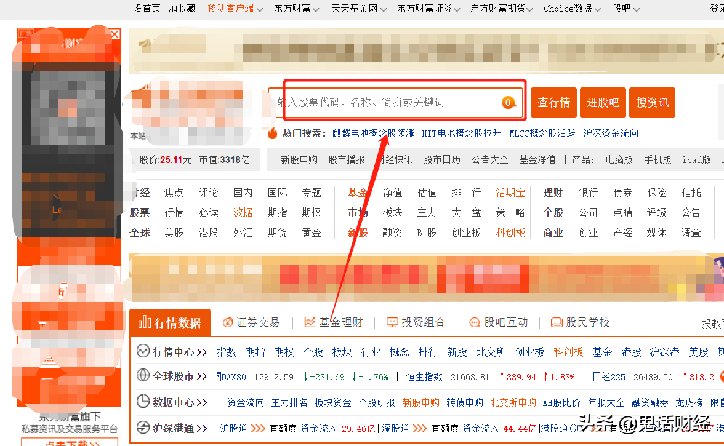Image resolution: width=724 pixels, height=446 pixels.
Task: Open 北交所 in 行情中心 row
Action: (491, 352)
